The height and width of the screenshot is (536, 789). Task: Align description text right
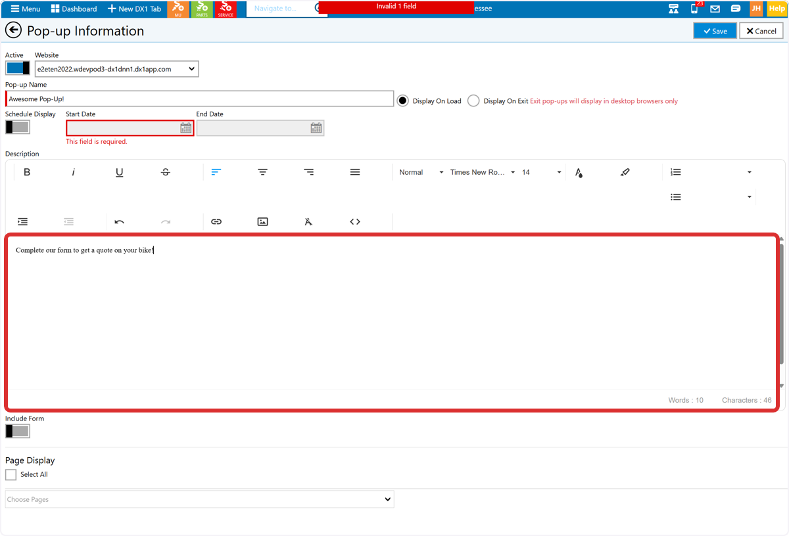308,172
